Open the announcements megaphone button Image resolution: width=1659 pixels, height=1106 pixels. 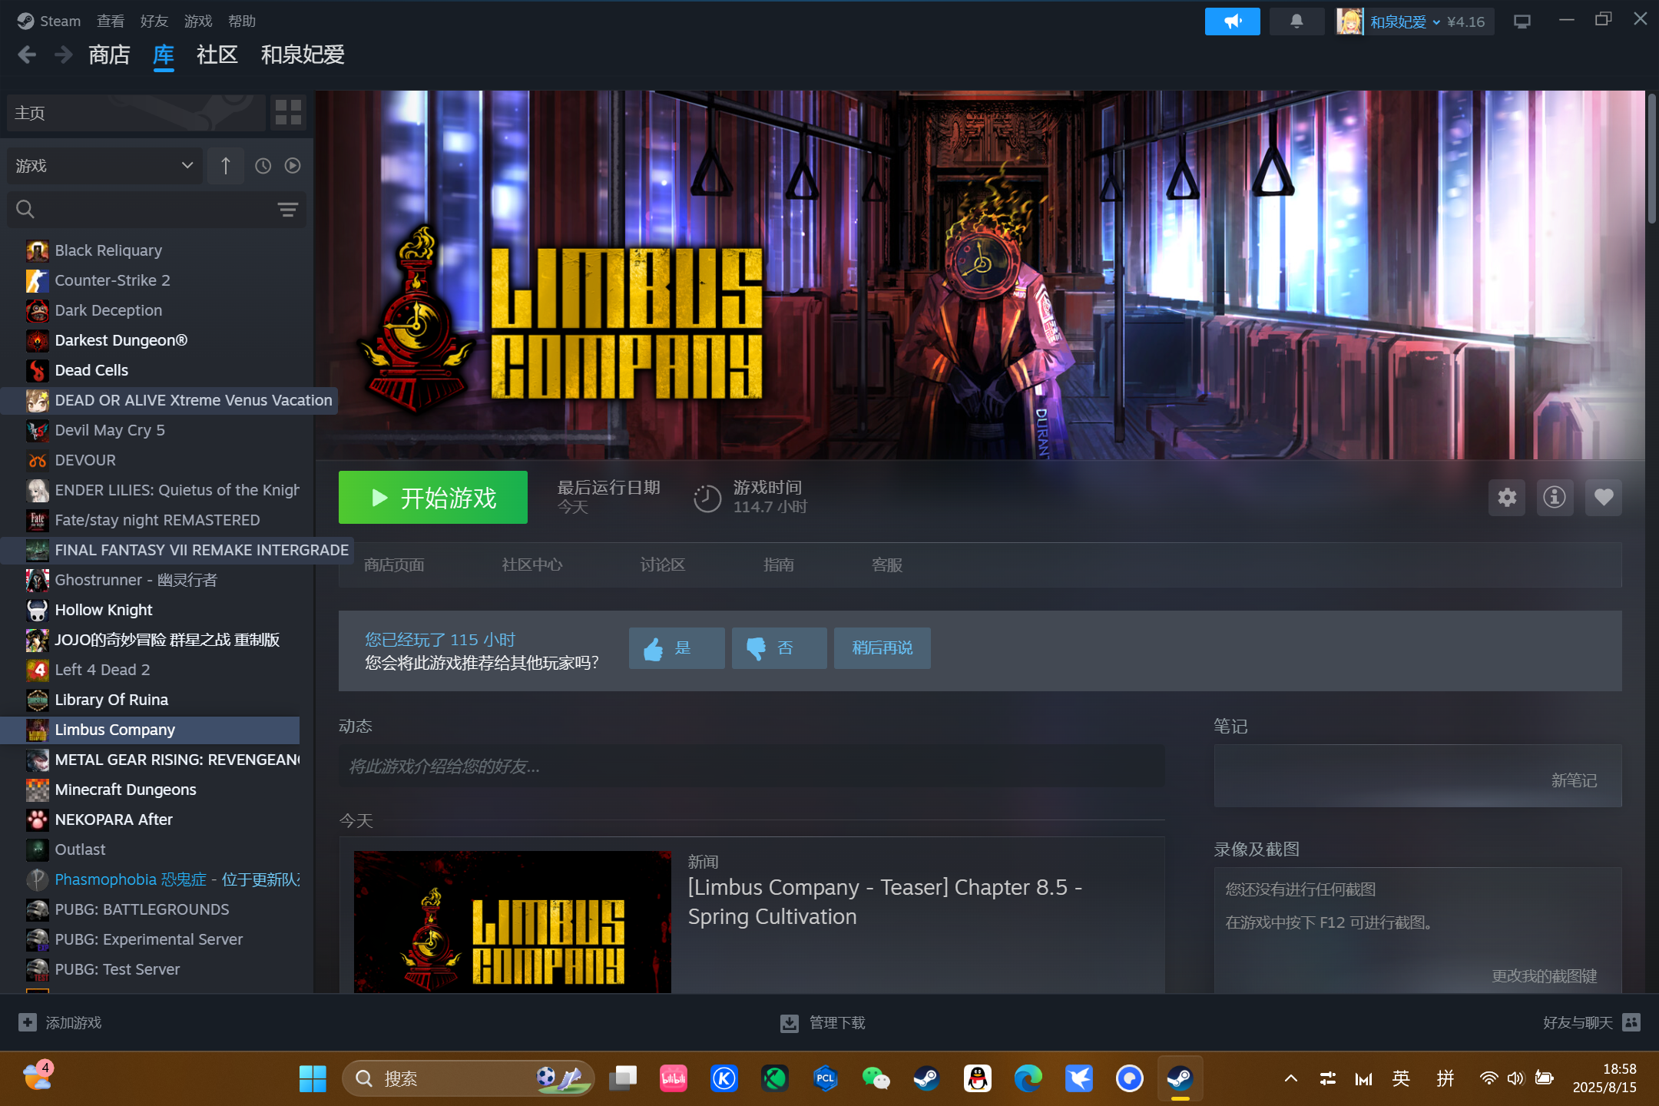1232,22
